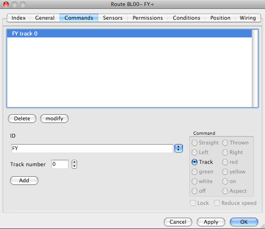Toggle the Reduce speed checkbox
The image size is (265, 229).
pos(217,203)
